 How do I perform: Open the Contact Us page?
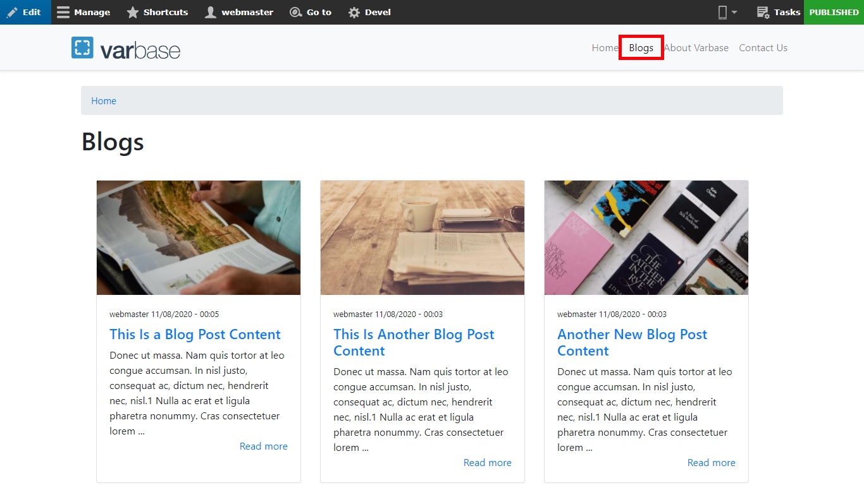point(763,48)
